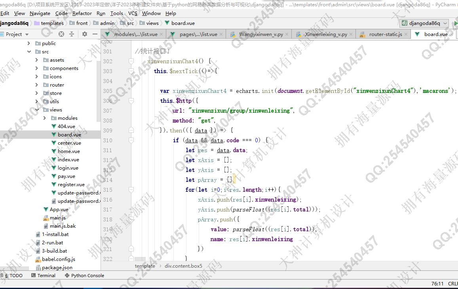458x289 pixels.
Task: Select home.vue in project tree
Action: tap(68, 151)
